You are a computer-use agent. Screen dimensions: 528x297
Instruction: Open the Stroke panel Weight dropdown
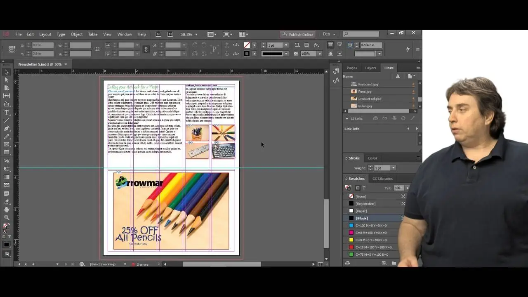(x=393, y=168)
